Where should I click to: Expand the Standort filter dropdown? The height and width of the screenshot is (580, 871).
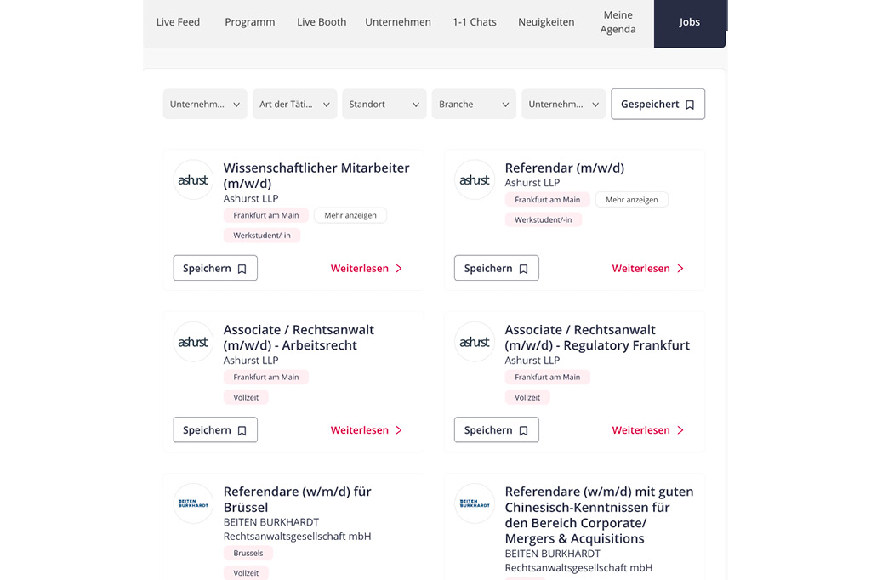coord(384,104)
